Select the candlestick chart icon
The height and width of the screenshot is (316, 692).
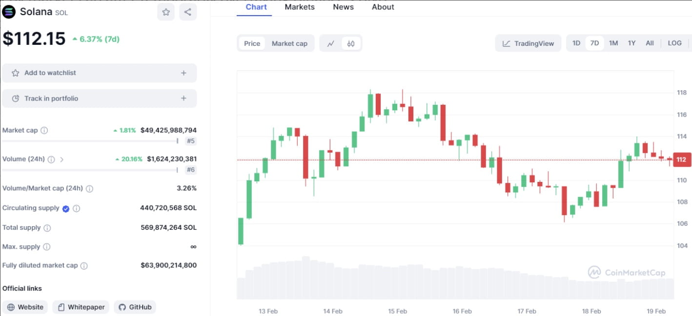(350, 43)
